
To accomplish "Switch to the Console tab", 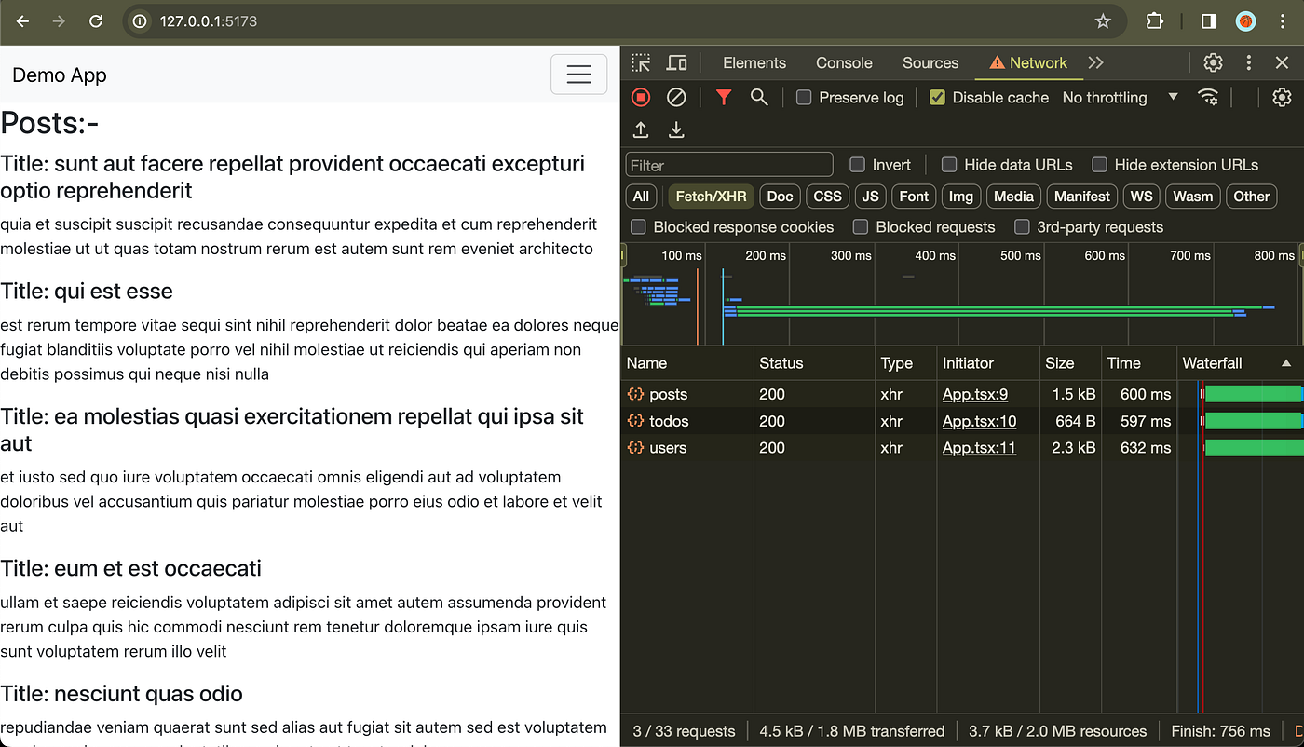I will tap(844, 63).
